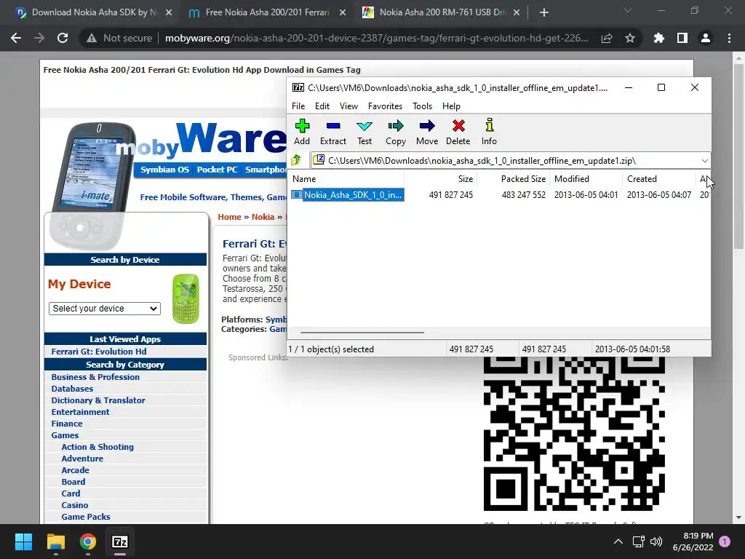The width and height of the screenshot is (745, 559).
Task: Open Chrome profile avatar
Action: click(706, 38)
